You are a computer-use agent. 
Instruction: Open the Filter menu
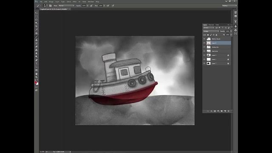click(75, 2)
